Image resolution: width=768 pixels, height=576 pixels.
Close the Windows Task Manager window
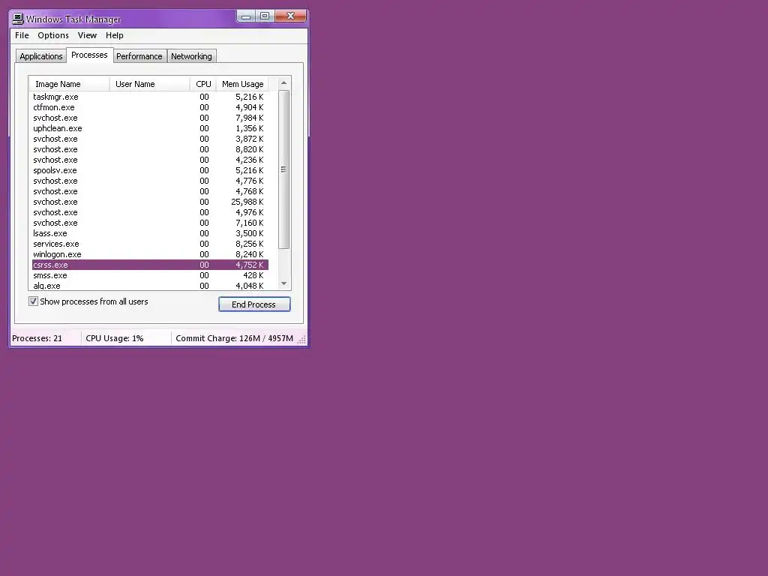(x=290, y=16)
